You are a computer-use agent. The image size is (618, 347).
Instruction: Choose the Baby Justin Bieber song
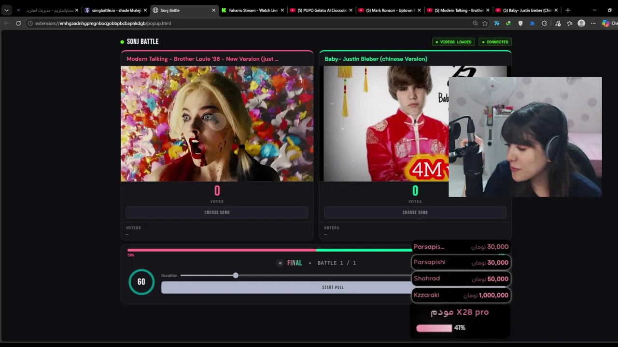(x=415, y=213)
